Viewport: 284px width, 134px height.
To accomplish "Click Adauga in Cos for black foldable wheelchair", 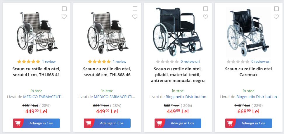I will tap(178, 123).
